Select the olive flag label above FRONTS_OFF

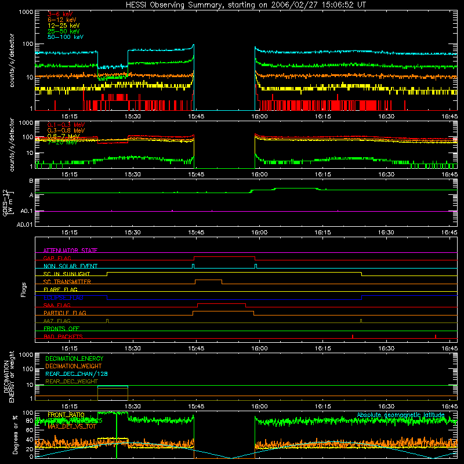(57, 321)
